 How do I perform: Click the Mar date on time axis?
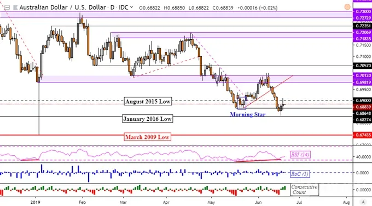pos(123,202)
